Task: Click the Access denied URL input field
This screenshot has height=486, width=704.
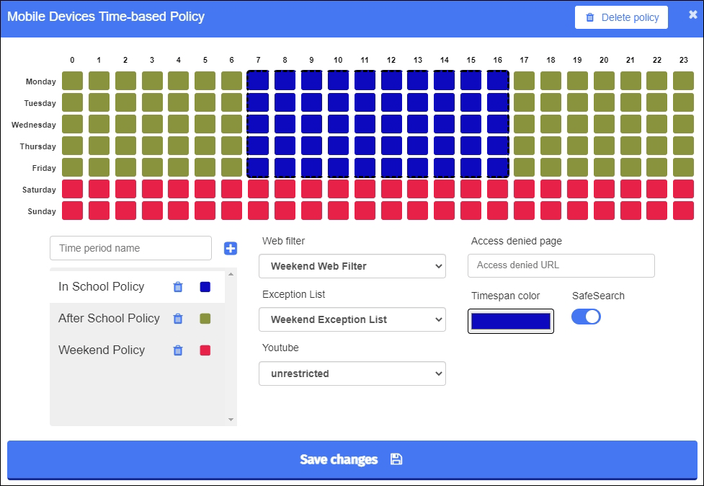Action: (561, 265)
